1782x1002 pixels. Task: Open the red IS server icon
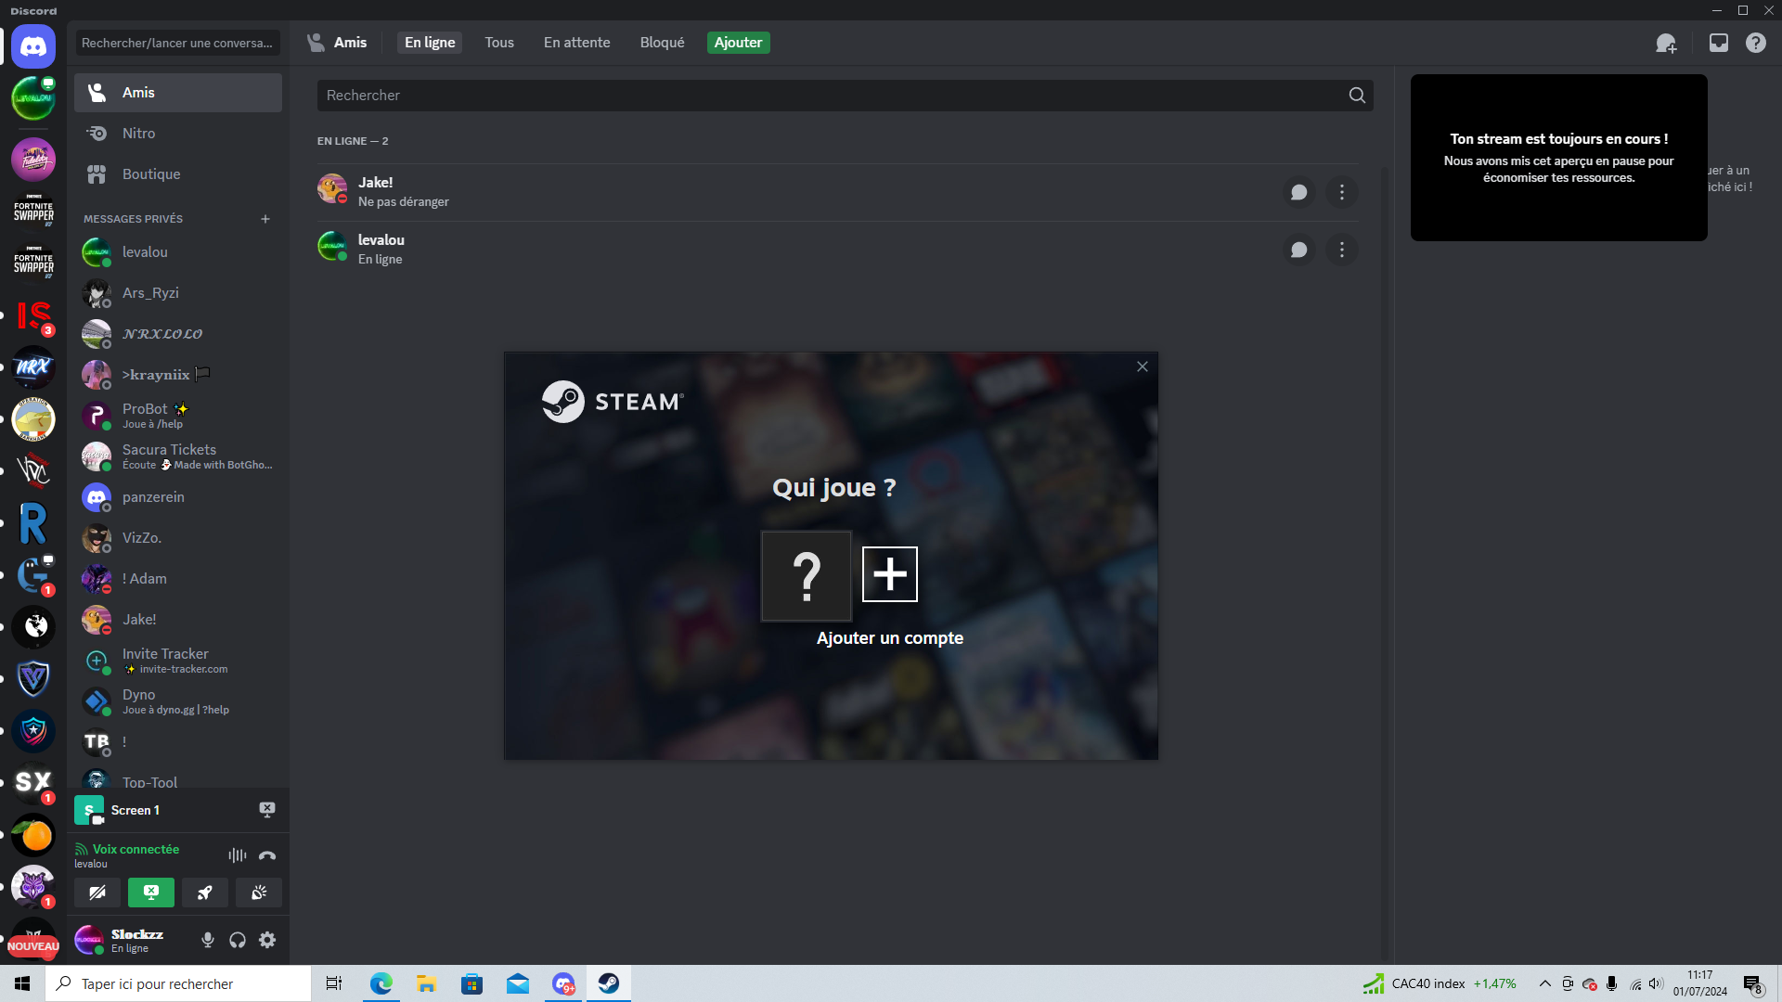[33, 315]
